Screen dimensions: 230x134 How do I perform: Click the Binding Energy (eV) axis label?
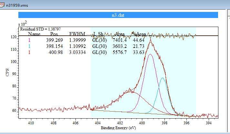[x=118, y=128]
